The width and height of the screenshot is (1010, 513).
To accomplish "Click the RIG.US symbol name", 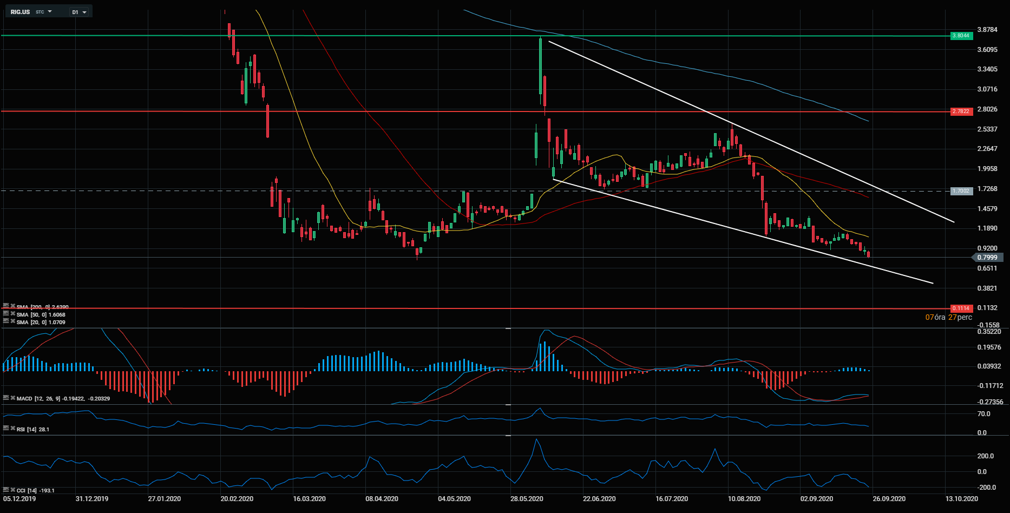I will [21, 12].
